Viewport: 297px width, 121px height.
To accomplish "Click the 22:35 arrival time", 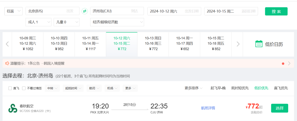I will [x=159, y=106].
